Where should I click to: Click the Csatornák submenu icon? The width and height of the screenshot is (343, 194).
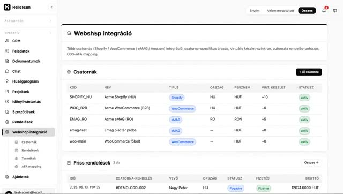[17, 142]
